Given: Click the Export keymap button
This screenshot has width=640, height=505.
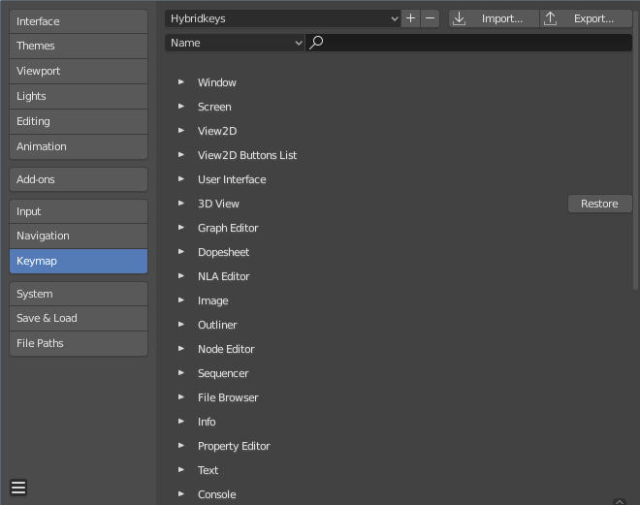Looking at the screenshot, I should point(586,18).
